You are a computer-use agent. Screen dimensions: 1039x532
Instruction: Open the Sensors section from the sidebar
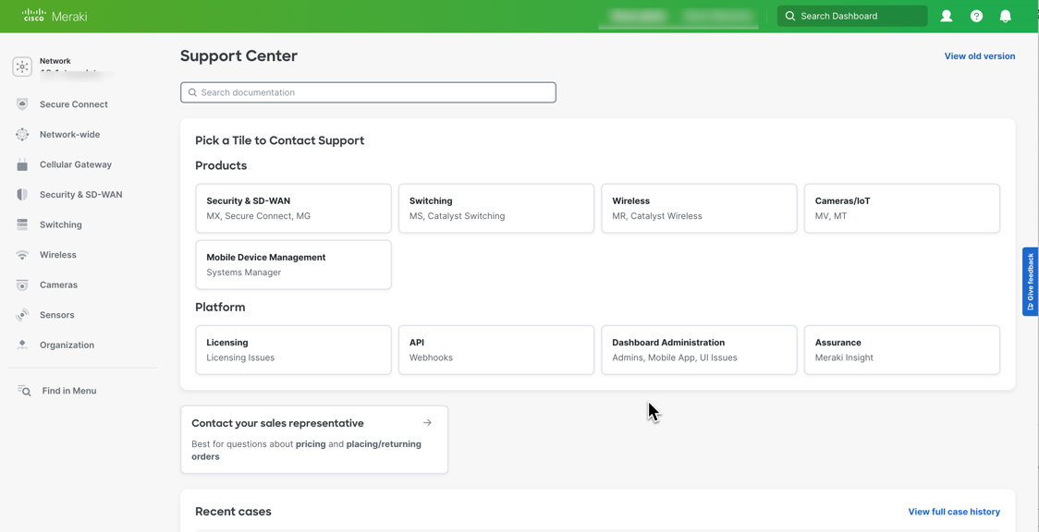[x=57, y=314]
